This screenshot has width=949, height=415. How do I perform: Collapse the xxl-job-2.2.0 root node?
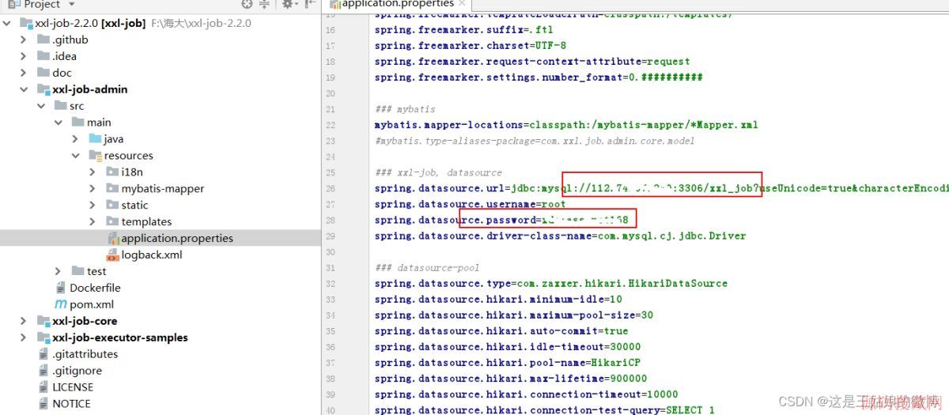tap(7, 23)
